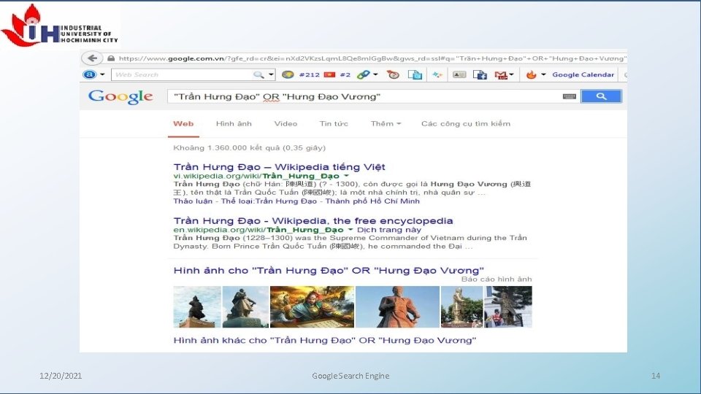The image size is (701, 394).
Task: Open Thành phố Hồ Chí Minh sublink
Action: click(x=372, y=201)
